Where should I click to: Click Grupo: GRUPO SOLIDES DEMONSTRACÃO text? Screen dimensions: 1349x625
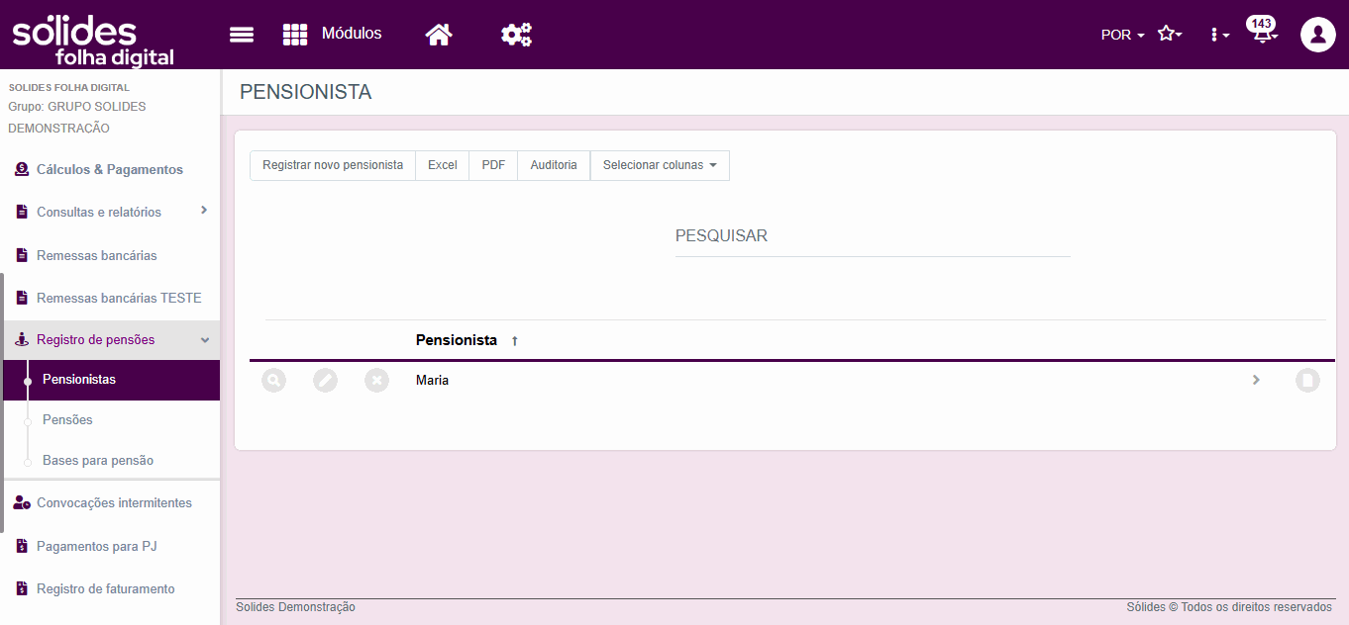tap(77, 117)
